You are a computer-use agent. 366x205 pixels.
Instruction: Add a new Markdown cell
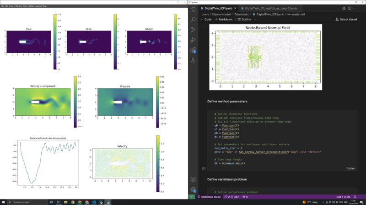pyautogui.click(x=224, y=20)
